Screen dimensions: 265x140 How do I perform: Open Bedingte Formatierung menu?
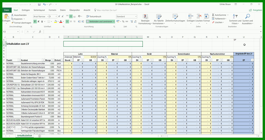[145, 19]
